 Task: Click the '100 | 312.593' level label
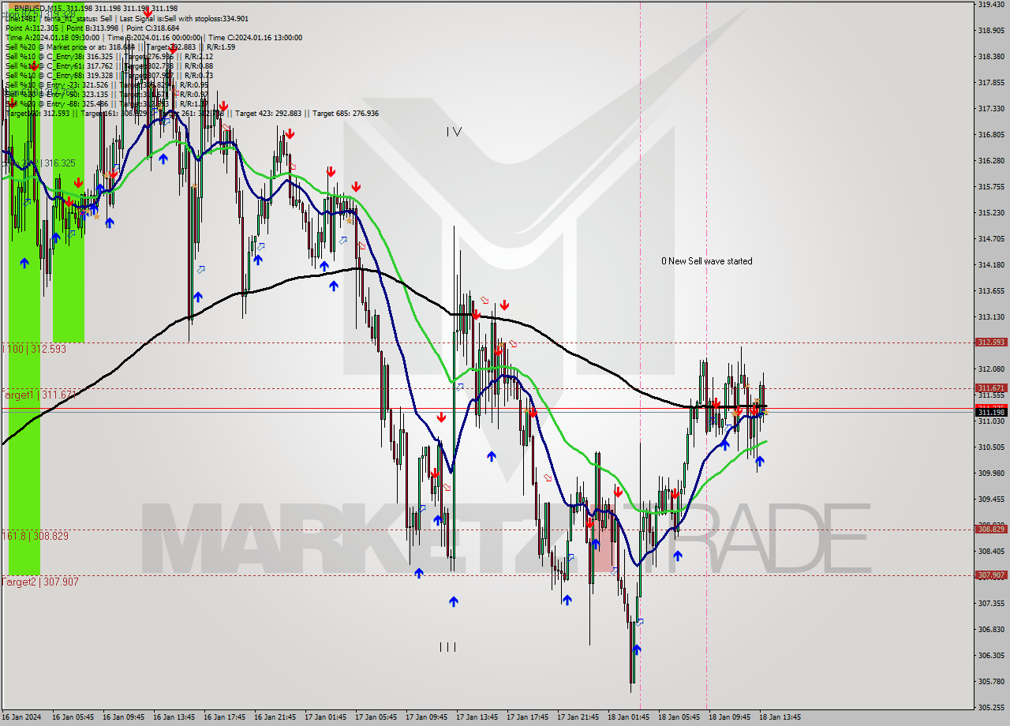[35, 348]
